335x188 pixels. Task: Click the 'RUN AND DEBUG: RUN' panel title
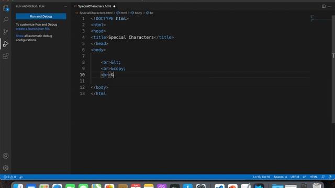[30, 6]
